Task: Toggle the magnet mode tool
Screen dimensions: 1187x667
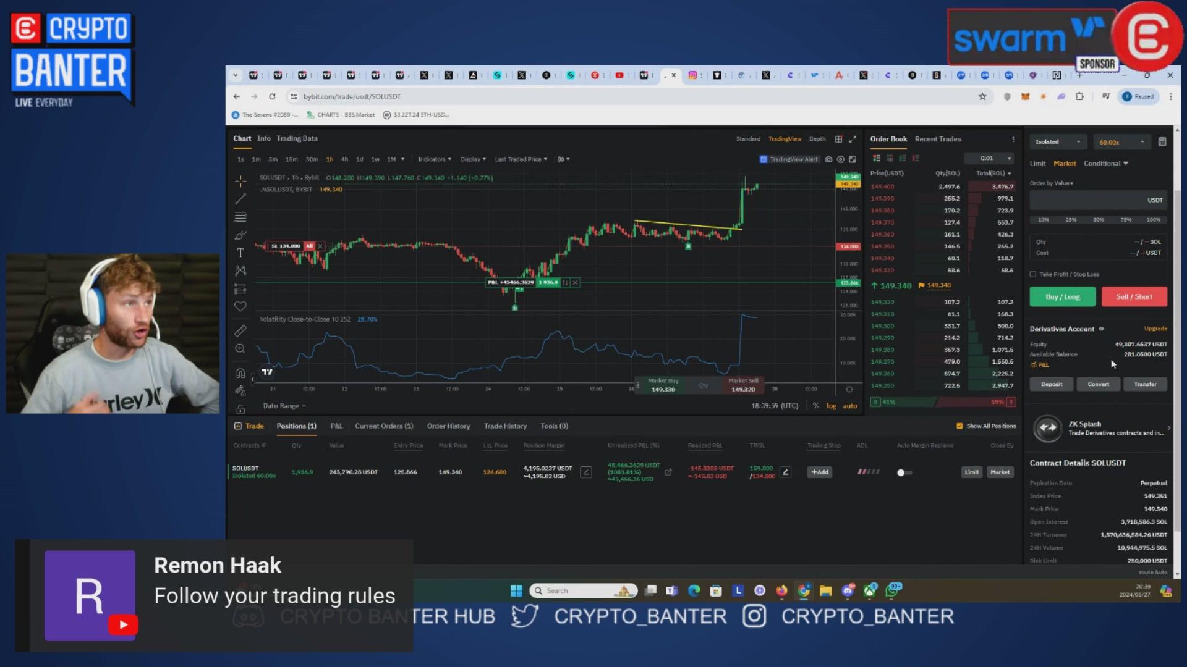Action: click(x=240, y=374)
